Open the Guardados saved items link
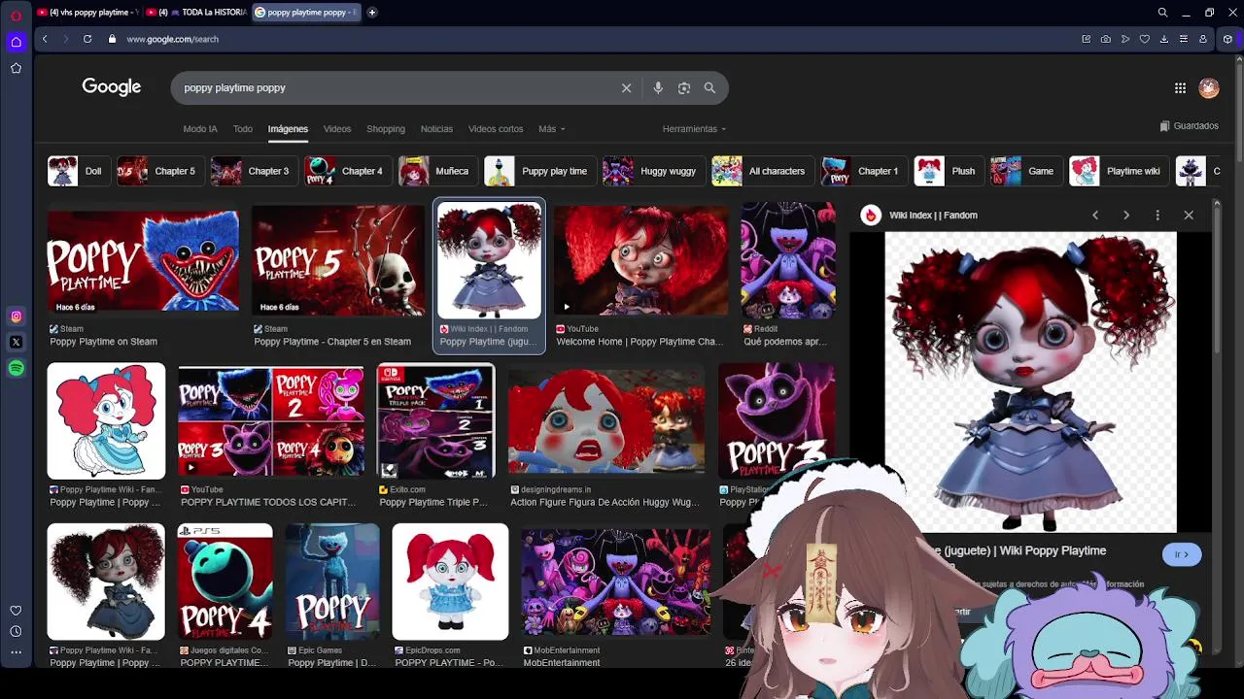Screen dimensions: 1244x699 click(x=1189, y=126)
